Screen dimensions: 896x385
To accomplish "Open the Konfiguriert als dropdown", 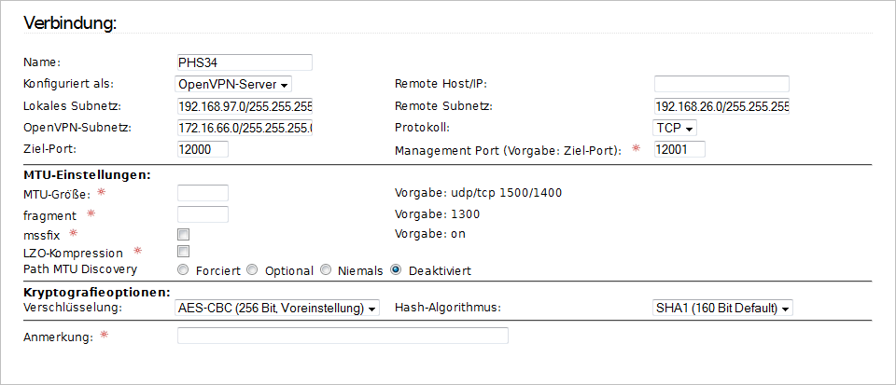I will pyautogui.click(x=234, y=84).
